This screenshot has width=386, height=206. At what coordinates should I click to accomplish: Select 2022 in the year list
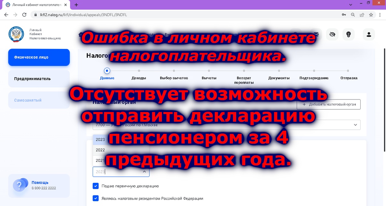[x=100, y=150]
